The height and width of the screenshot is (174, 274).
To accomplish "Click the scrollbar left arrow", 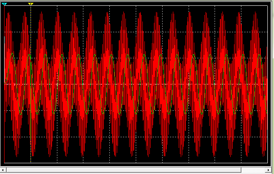I will point(2,170).
